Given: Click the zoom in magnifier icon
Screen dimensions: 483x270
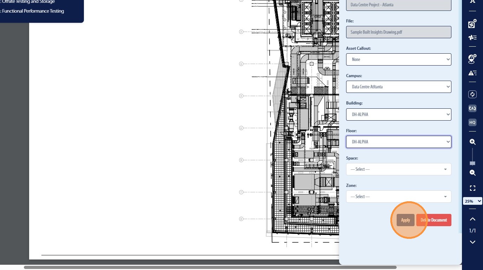Looking at the screenshot, I should 472,142.
